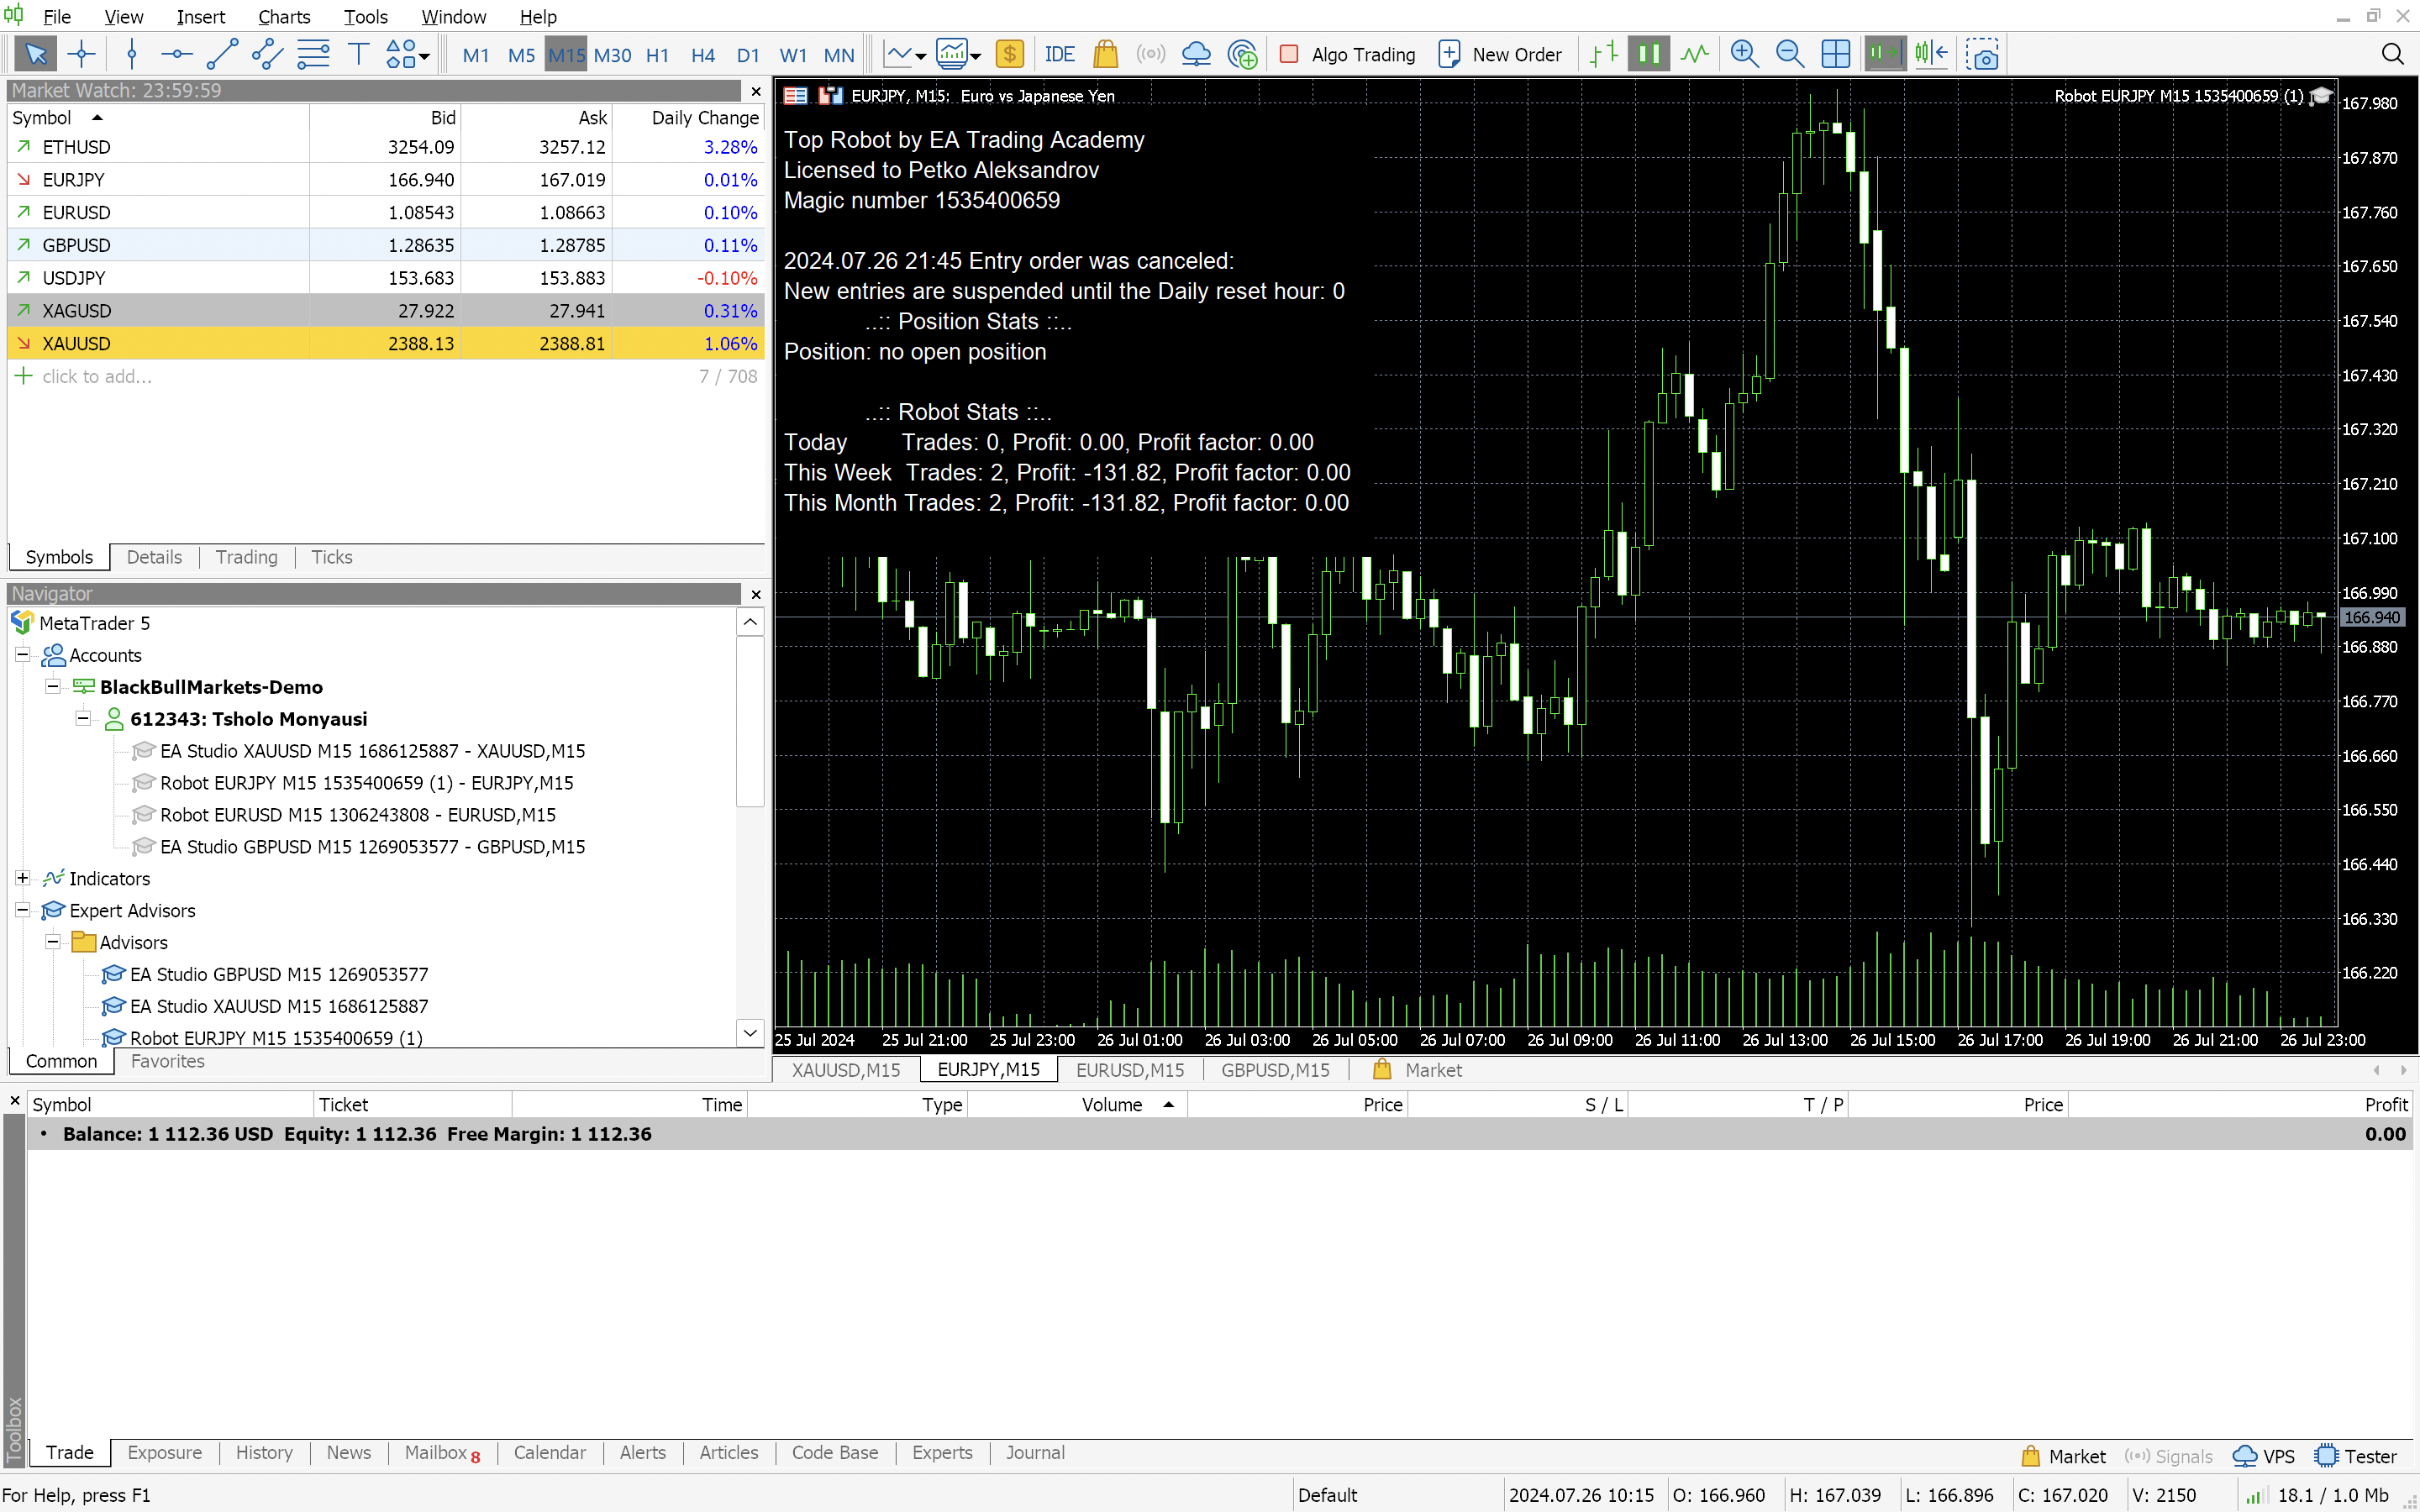Collapse the BlackBullMarkets-Demo node
Screen dimensions: 2420x1512
pos(52,687)
